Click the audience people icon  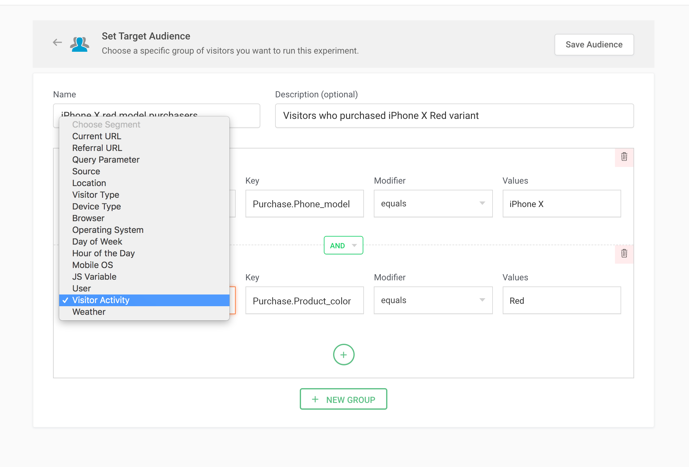[80, 44]
